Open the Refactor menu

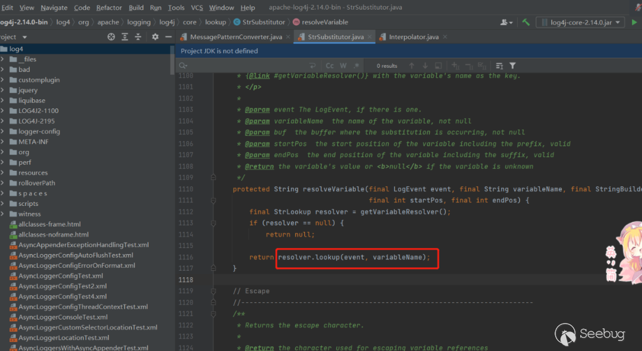pos(109,8)
